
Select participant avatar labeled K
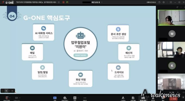pyautogui.click(x=172, y=66)
